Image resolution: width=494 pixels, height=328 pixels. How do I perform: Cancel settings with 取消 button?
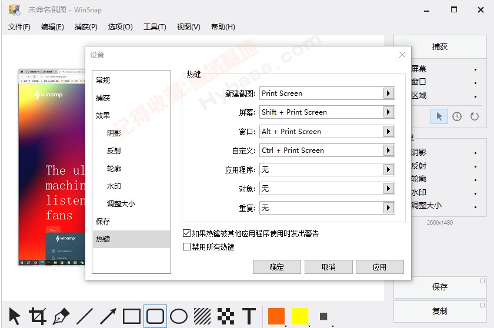tap(328, 267)
